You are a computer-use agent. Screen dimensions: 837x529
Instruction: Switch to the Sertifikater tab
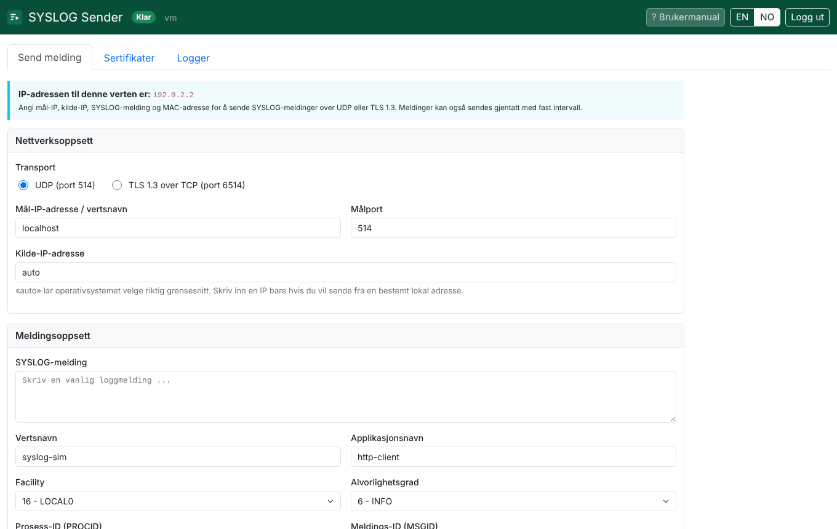(129, 58)
